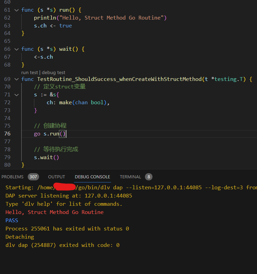Switch to the TERMINAL tab
This screenshot has width=257, height=274.
[x=130, y=177]
